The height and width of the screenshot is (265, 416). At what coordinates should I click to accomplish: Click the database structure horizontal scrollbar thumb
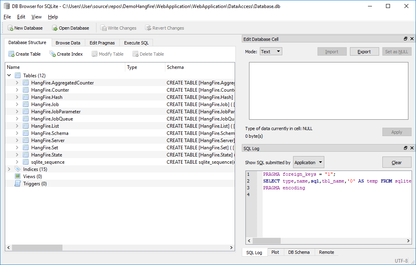point(37,247)
